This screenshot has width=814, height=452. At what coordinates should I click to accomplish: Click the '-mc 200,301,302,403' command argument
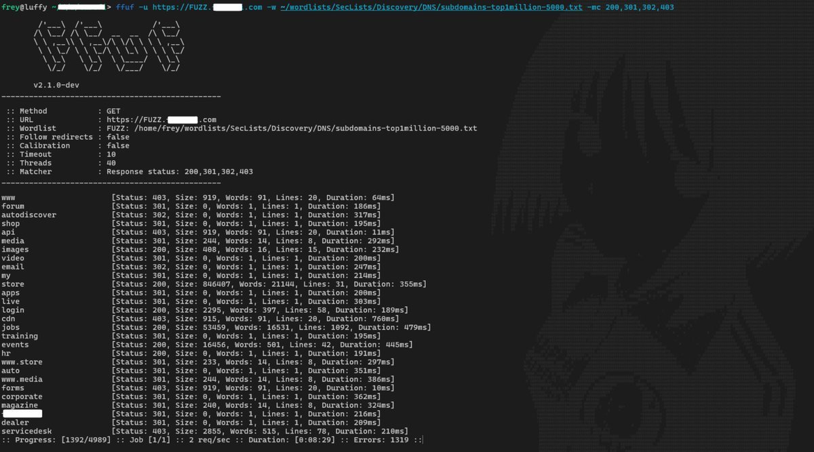(631, 7)
